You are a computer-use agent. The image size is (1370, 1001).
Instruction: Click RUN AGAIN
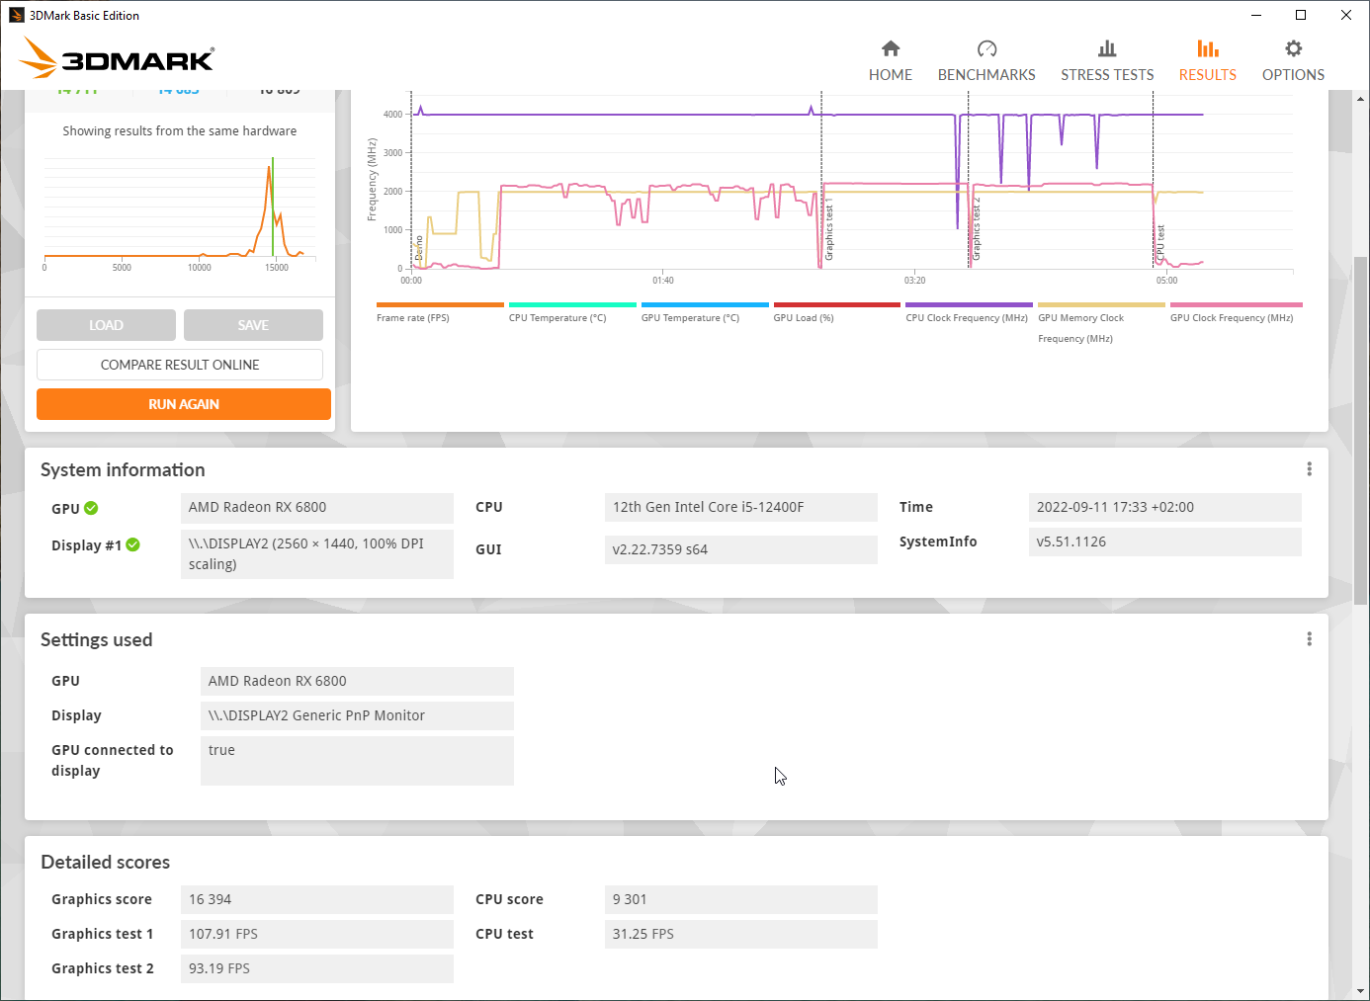(184, 404)
